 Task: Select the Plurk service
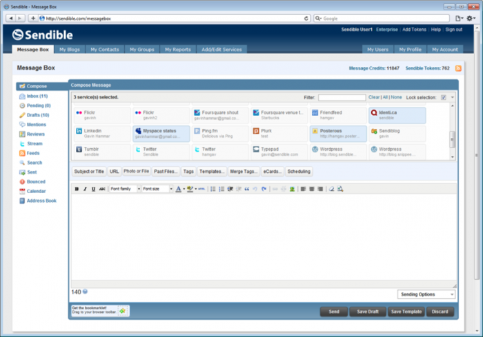(279, 133)
